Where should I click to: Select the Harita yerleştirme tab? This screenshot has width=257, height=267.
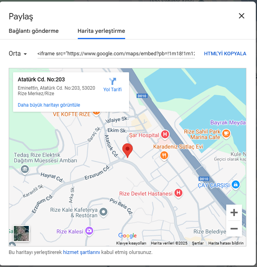pyautogui.click(x=101, y=31)
